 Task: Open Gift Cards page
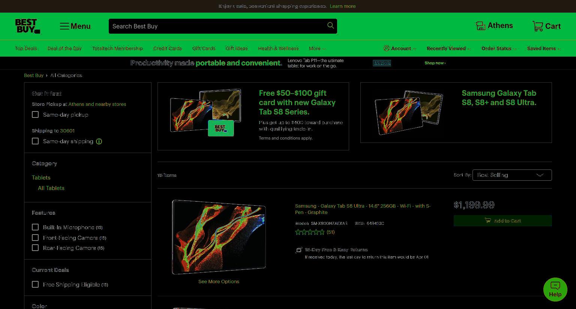204,49
